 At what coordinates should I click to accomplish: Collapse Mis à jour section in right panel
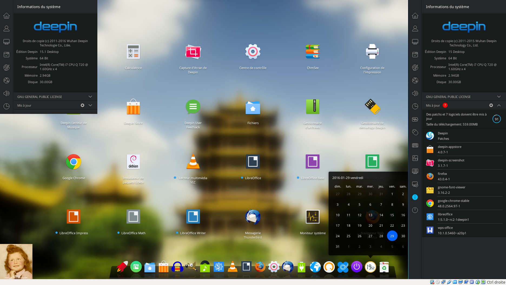[x=499, y=105]
